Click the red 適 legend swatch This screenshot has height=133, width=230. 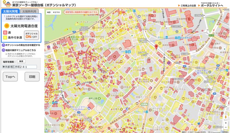5,33
